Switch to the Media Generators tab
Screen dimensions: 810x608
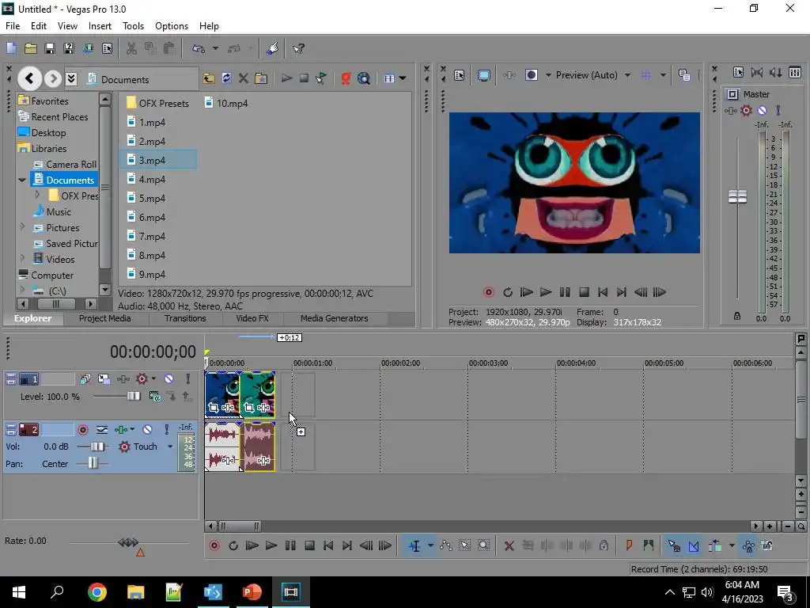coord(335,318)
